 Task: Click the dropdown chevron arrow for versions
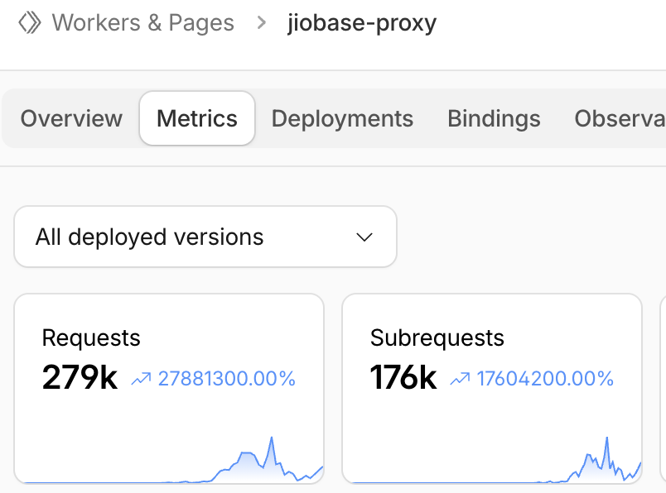pos(364,237)
